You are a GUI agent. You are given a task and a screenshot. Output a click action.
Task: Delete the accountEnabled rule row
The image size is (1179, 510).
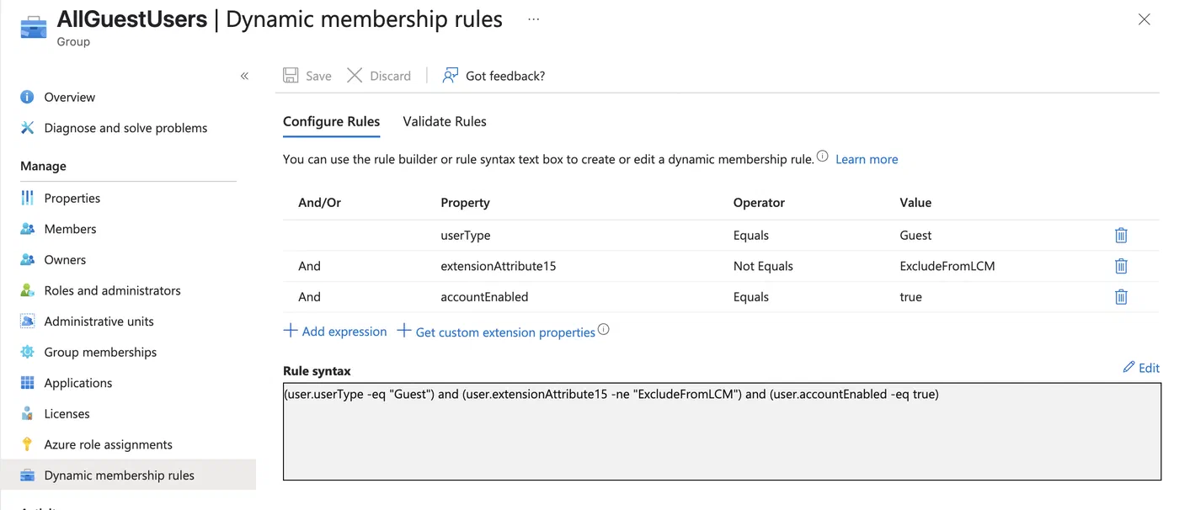coord(1121,297)
